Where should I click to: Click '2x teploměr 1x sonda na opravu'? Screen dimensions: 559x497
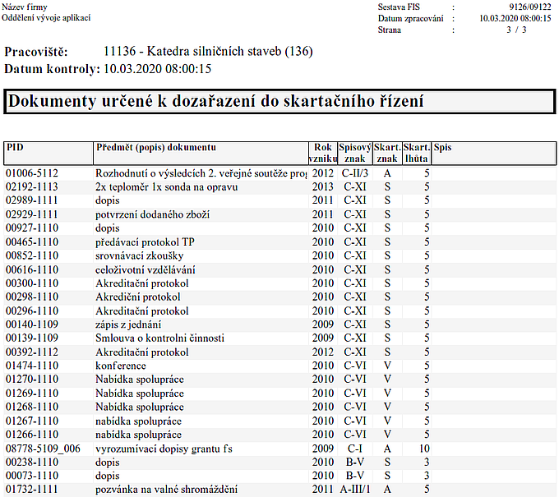click(167, 187)
